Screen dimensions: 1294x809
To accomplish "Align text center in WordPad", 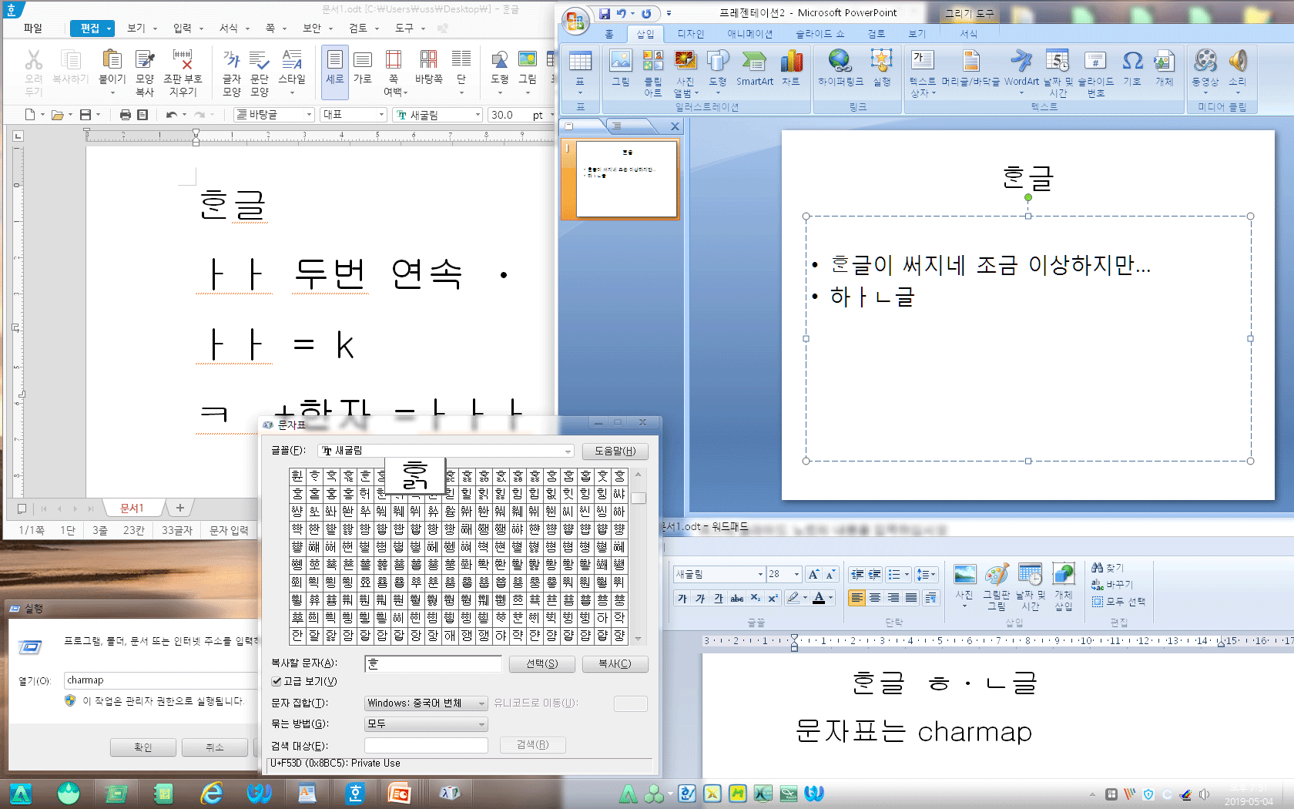I will point(875,598).
